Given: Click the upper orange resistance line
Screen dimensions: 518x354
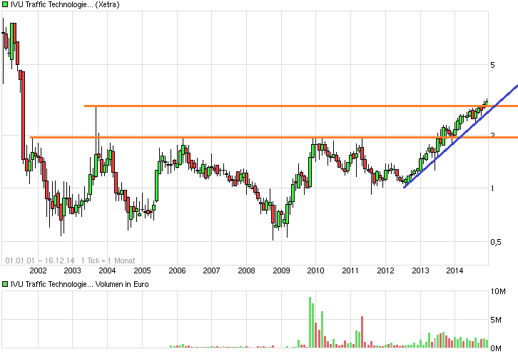Looking at the screenshot, I should coord(301,106).
